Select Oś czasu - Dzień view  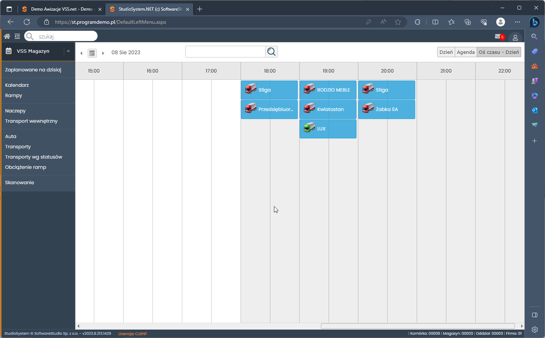pyautogui.click(x=498, y=52)
